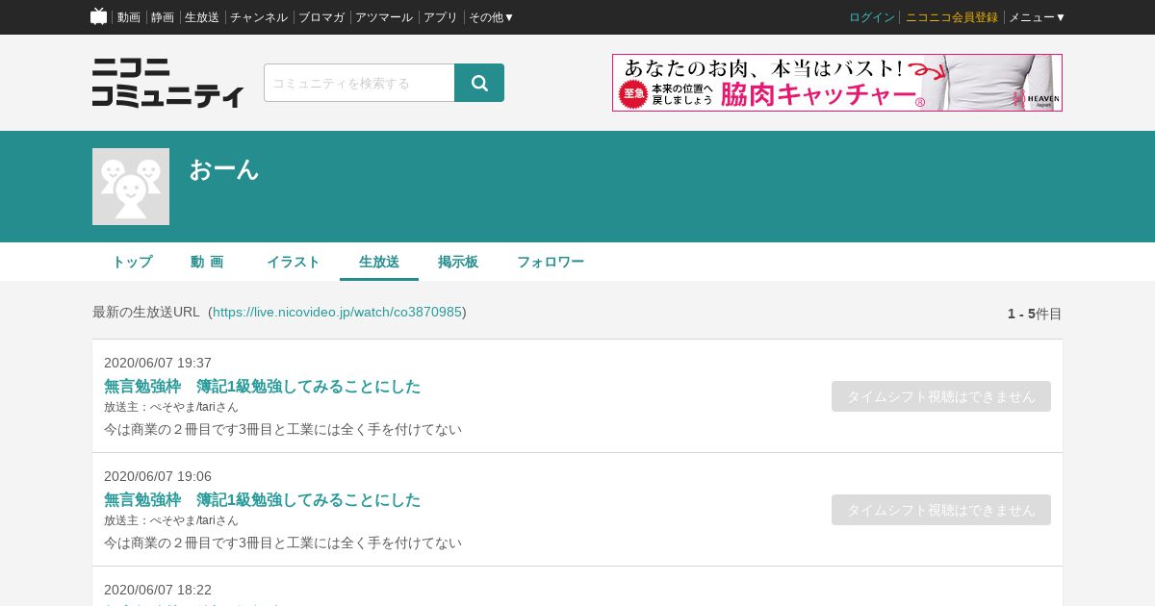
Task: Click the ニコニコ会員登録 link
Action: [x=952, y=17]
